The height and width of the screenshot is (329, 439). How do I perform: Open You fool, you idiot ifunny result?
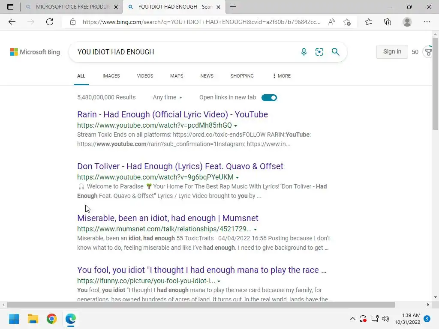click(202, 270)
